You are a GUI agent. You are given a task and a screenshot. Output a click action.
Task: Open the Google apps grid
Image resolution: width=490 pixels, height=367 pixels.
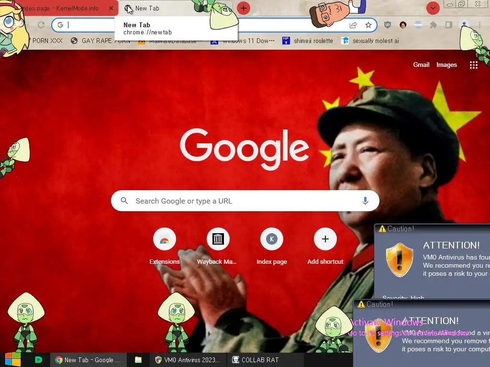tap(473, 65)
